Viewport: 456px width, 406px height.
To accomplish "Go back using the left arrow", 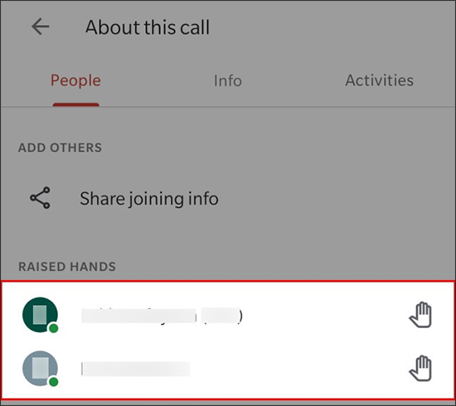I will coord(40,27).
